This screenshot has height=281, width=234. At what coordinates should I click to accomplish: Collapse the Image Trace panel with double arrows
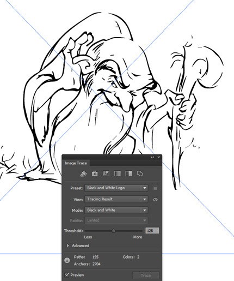tap(152, 157)
